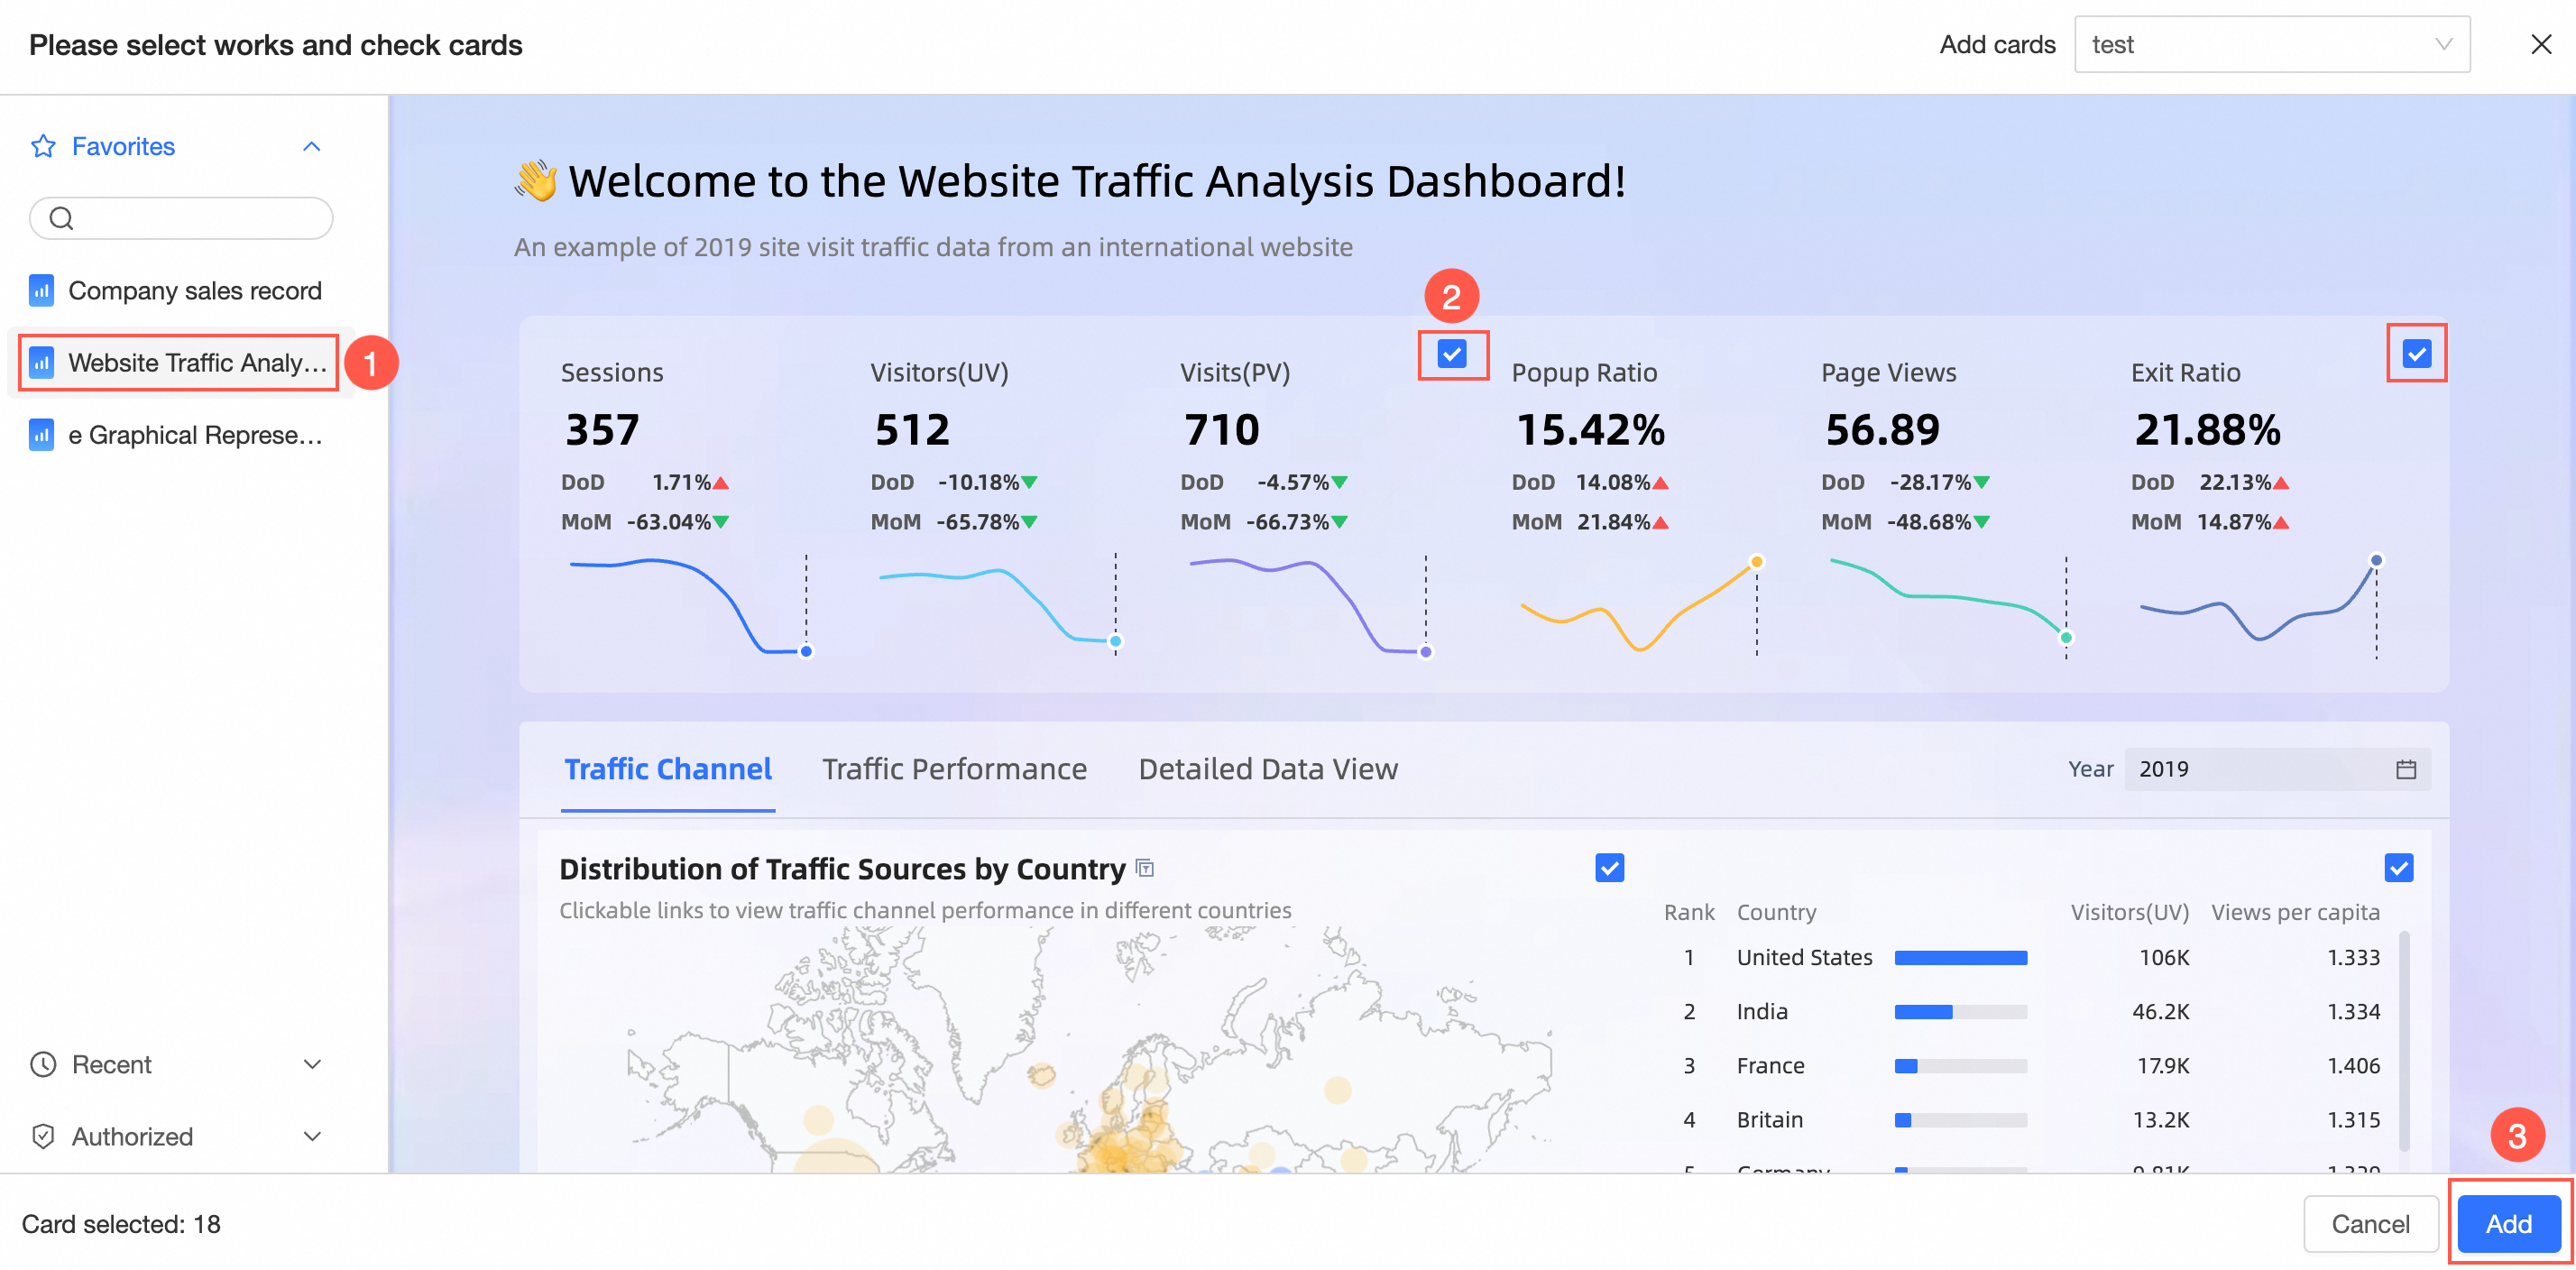Screen dimensions: 2576x1270
Task: Click the Favorites star icon
Action: coord(43,147)
